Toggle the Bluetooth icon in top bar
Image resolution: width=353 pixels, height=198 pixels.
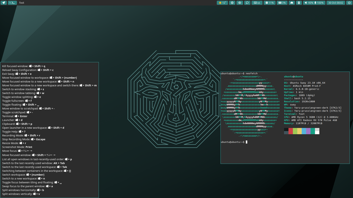pos(299,3)
